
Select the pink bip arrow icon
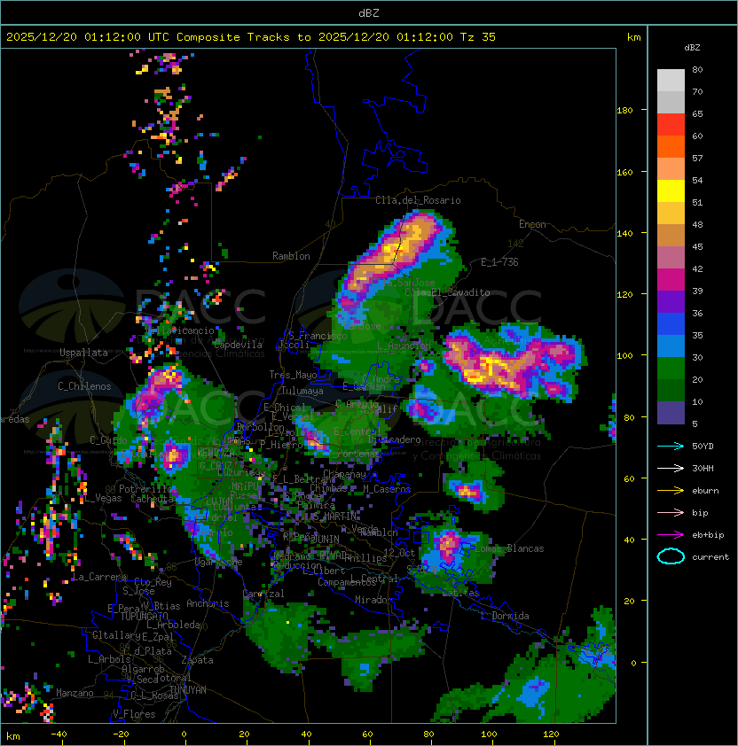(671, 512)
